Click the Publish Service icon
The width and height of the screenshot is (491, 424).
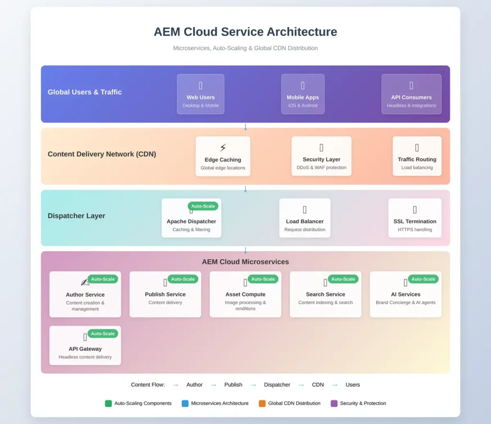click(165, 283)
